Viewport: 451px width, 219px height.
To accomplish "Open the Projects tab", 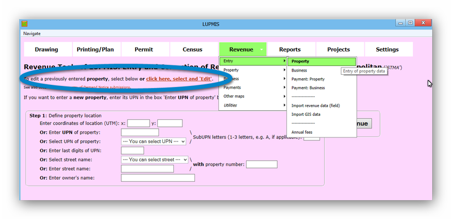I will point(340,49).
